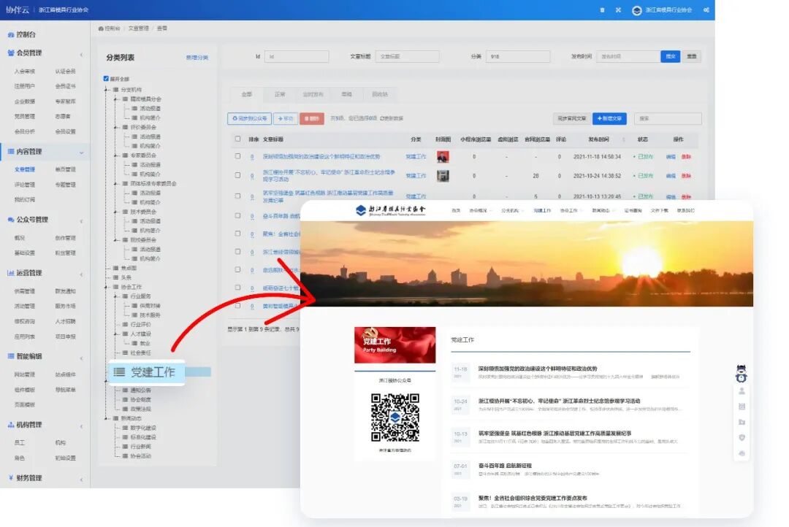Switch to the 回收站 recycle bin tab
This screenshot has height=527, width=789.
point(380,95)
